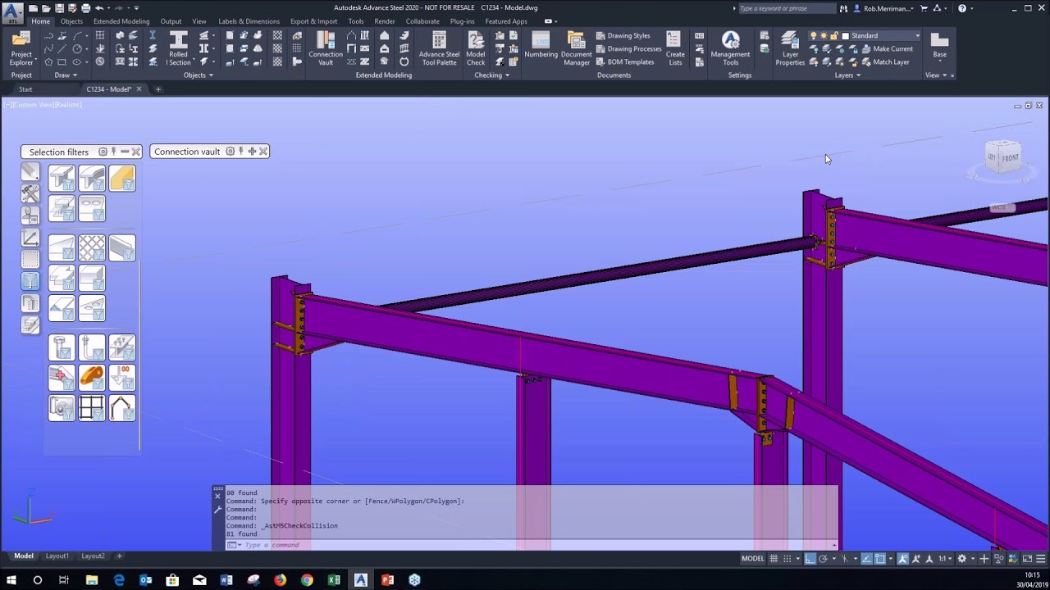This screenshot has width=1050, height=590.
Task: Click the Save icon in quick access toolbar
Action: pyautogui.click(x=60, y=8)
